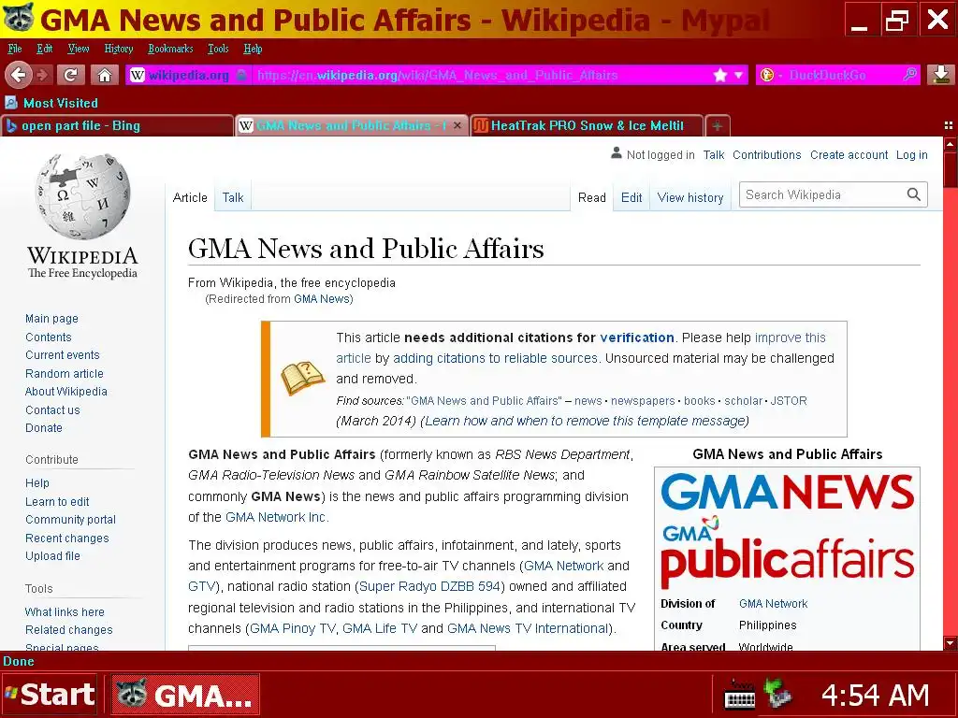Open the list all tabs button
958x718 pixels.
coord(949,125)
